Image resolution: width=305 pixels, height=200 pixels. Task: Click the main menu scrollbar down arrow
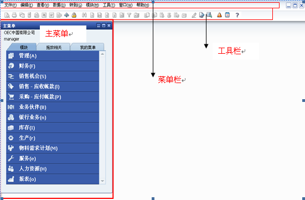coord(102,181)
